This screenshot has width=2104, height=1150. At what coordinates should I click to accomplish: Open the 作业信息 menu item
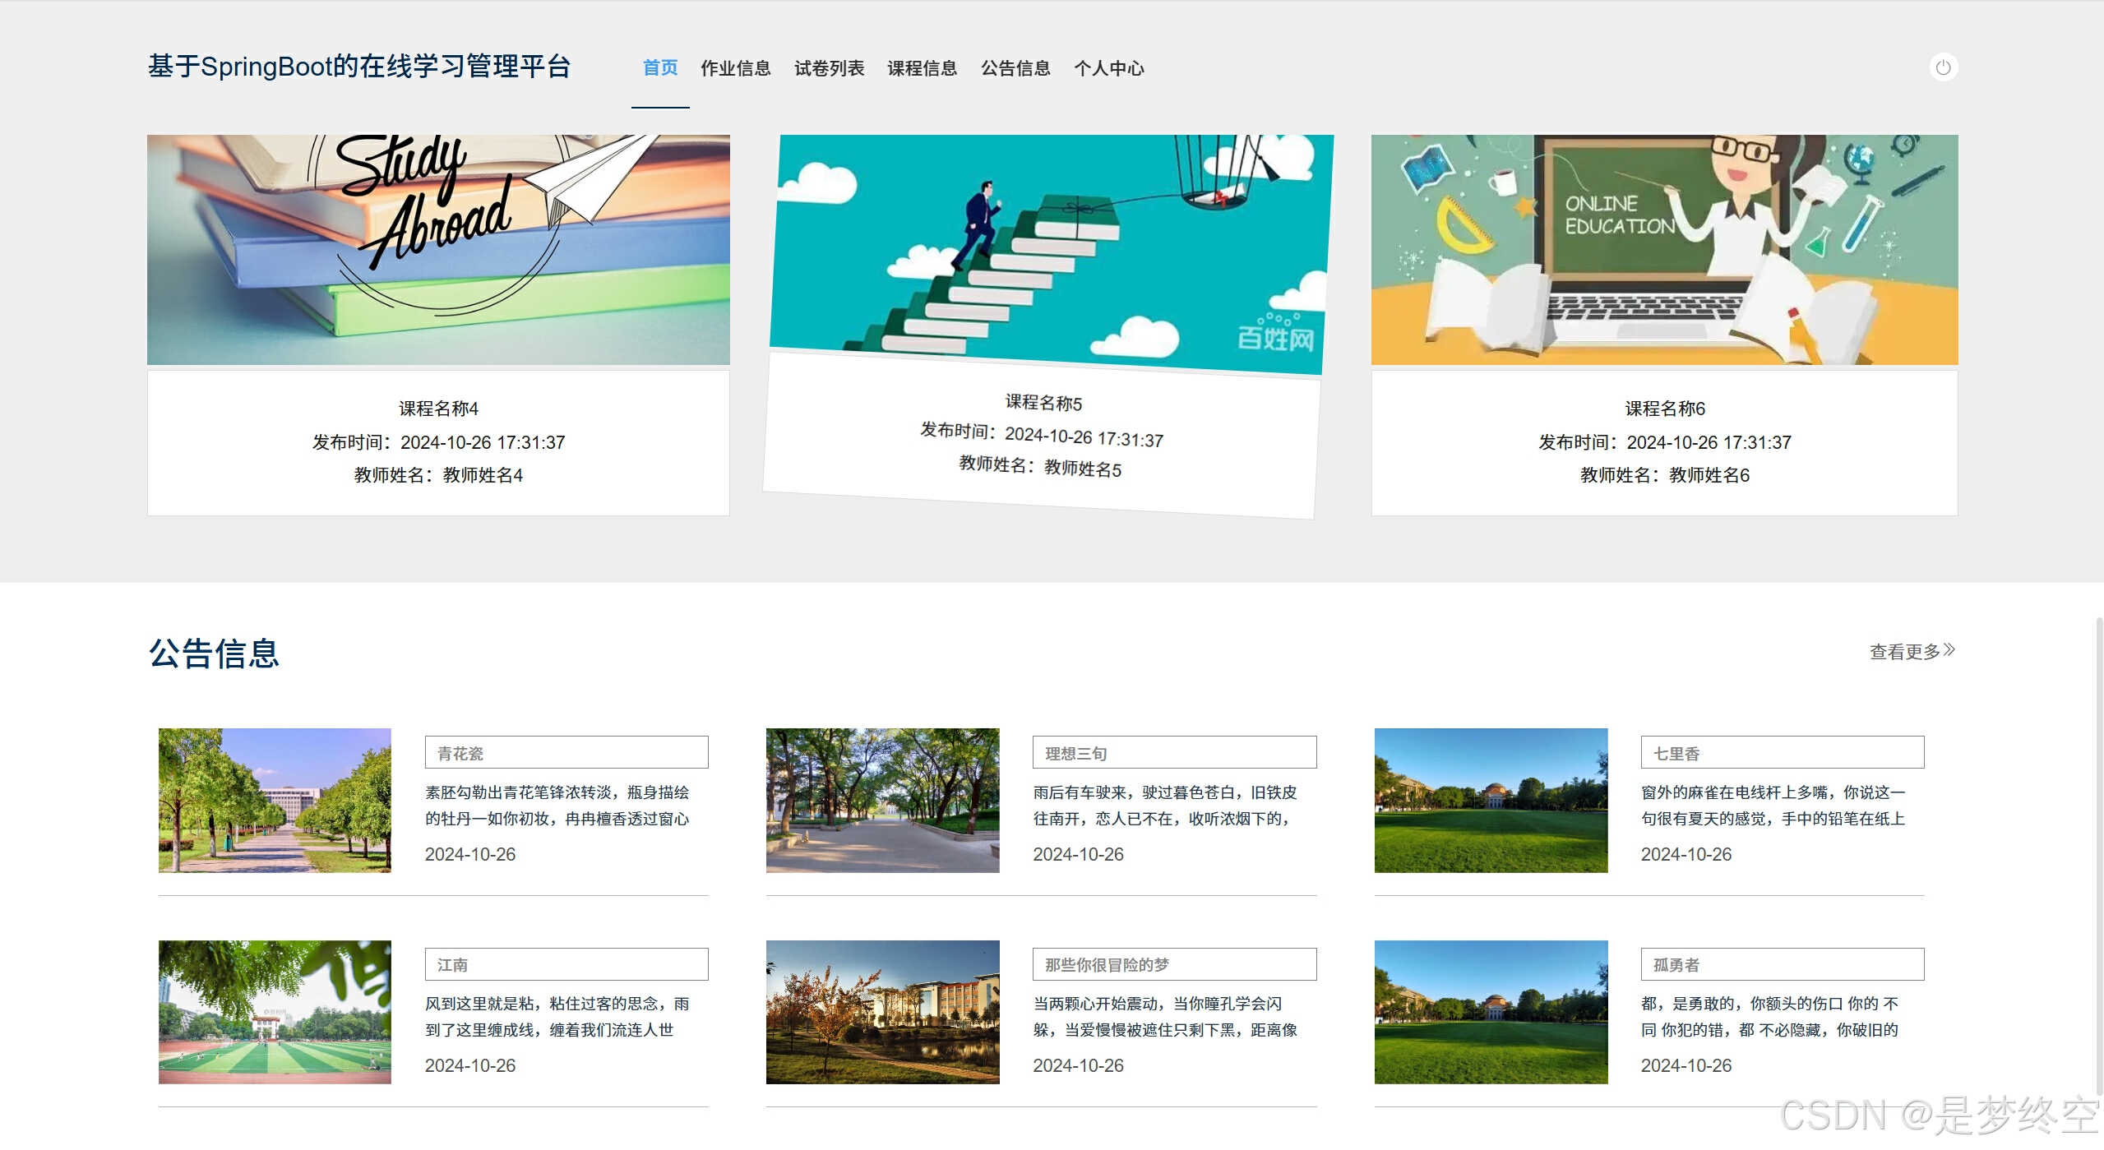735,68
